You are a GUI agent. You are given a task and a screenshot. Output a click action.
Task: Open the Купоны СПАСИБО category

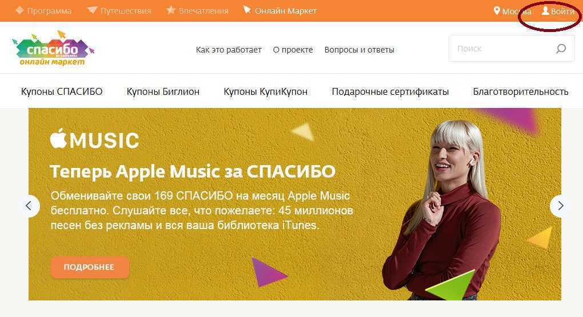click(x=62, y=91)
